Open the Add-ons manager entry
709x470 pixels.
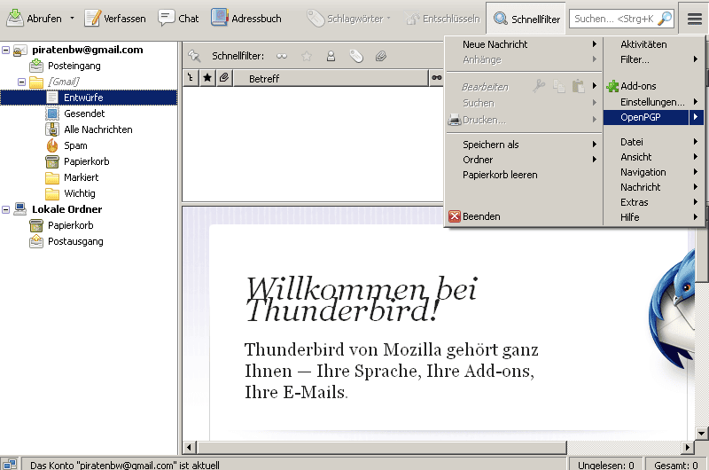[x=654, y=86]
